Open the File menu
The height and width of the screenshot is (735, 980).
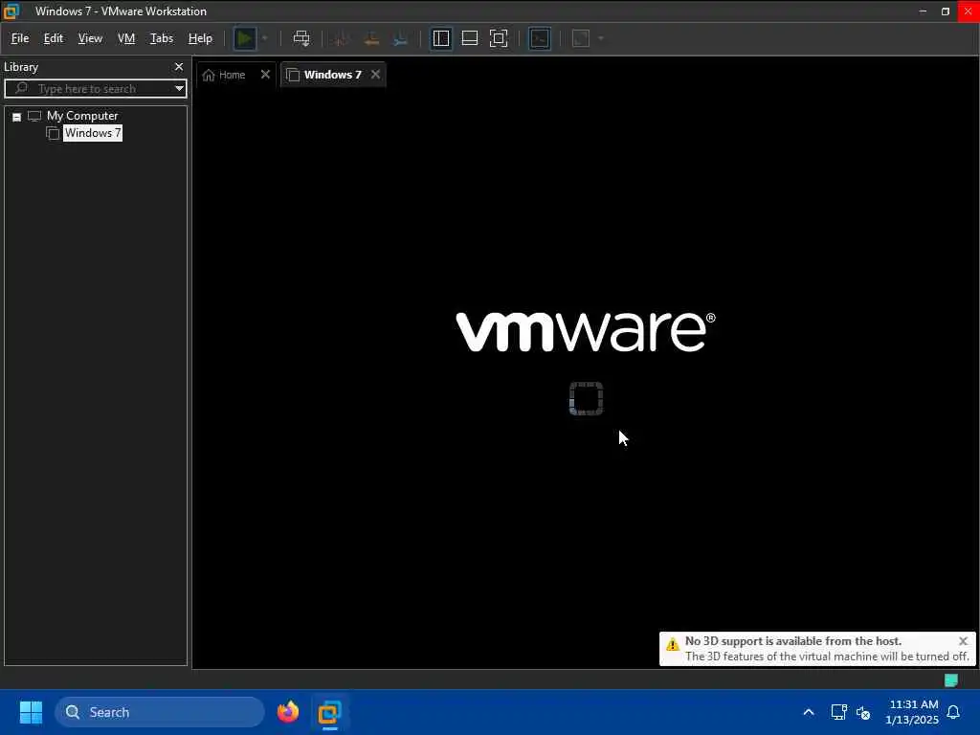click(x=20, y=38)
